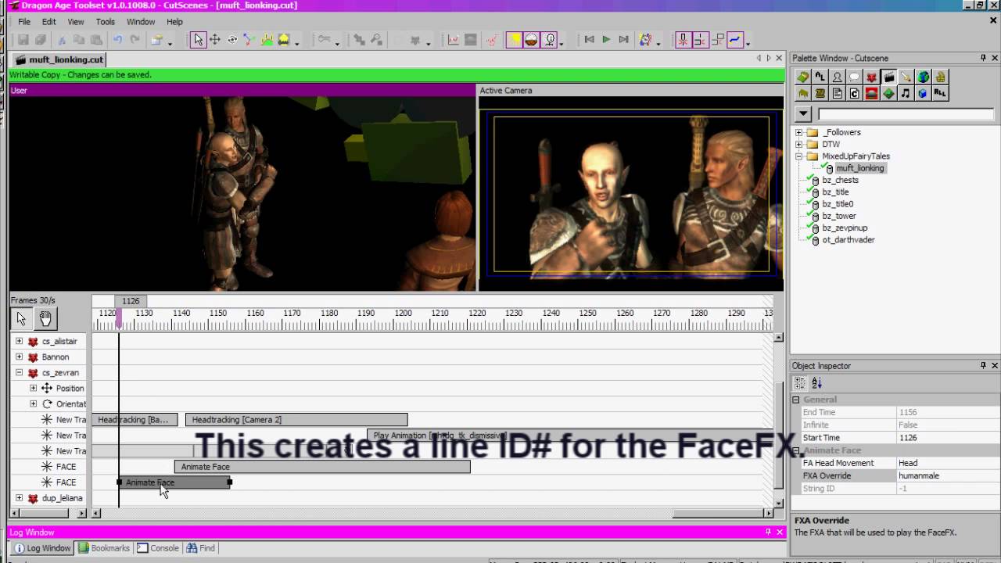The width and height of the screenshot is (1001, 563).
Task: Toggle the lightbulb button in toolbar
Action: pyautogui.click(x=550, y=40)
